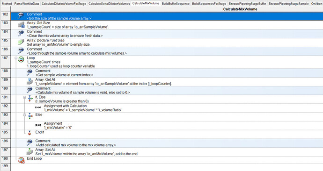Click the "l_mixVolume = '0'" assignment text
Image resolution: width=323 pixels, height=171 pixels.
click(x=58, y=128)
